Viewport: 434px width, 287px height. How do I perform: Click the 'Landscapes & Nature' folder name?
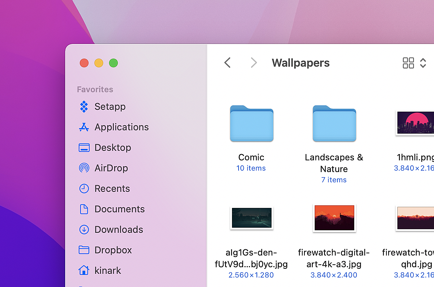tap(334, 163)
